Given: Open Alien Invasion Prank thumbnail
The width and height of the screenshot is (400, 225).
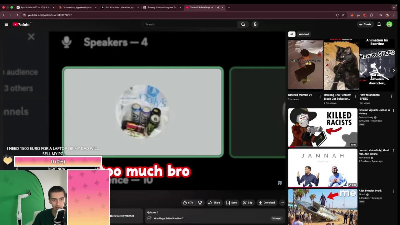Looking at the screenshot, I should coord(322,207).
